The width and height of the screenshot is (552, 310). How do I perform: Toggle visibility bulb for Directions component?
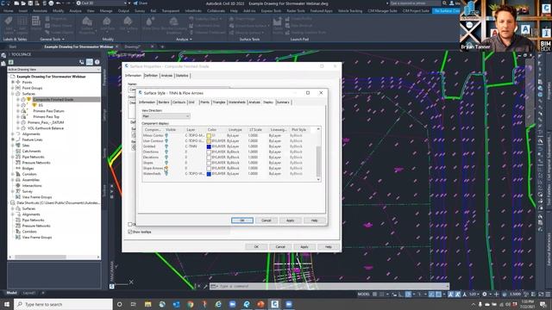tap(166, 152)
